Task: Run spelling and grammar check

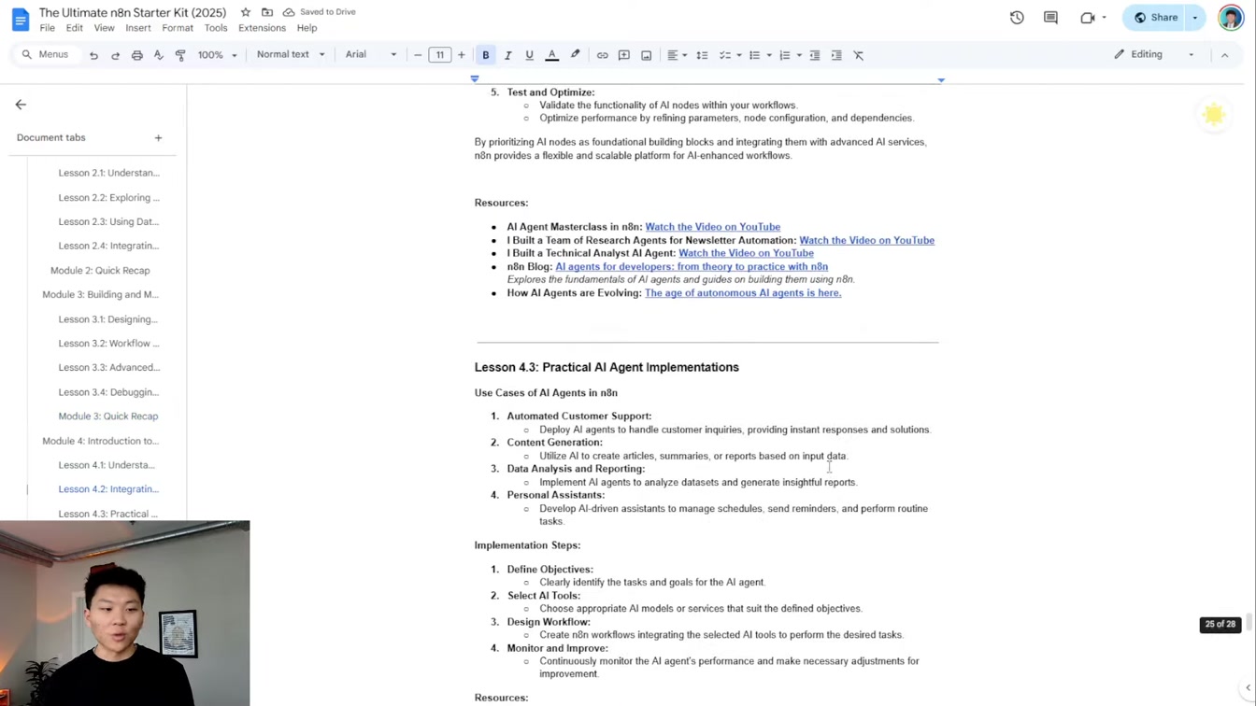Action: pyautogui.click(x=159, y=55)
